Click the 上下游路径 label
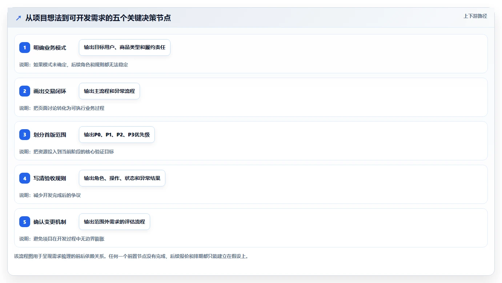This screenshot has height=283, width=502. click(475, 16)
